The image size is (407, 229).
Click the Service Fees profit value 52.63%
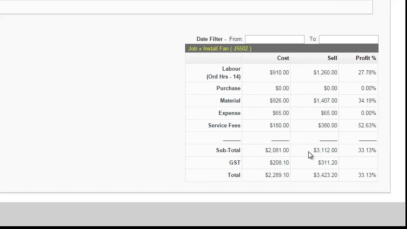click(367, 125)
